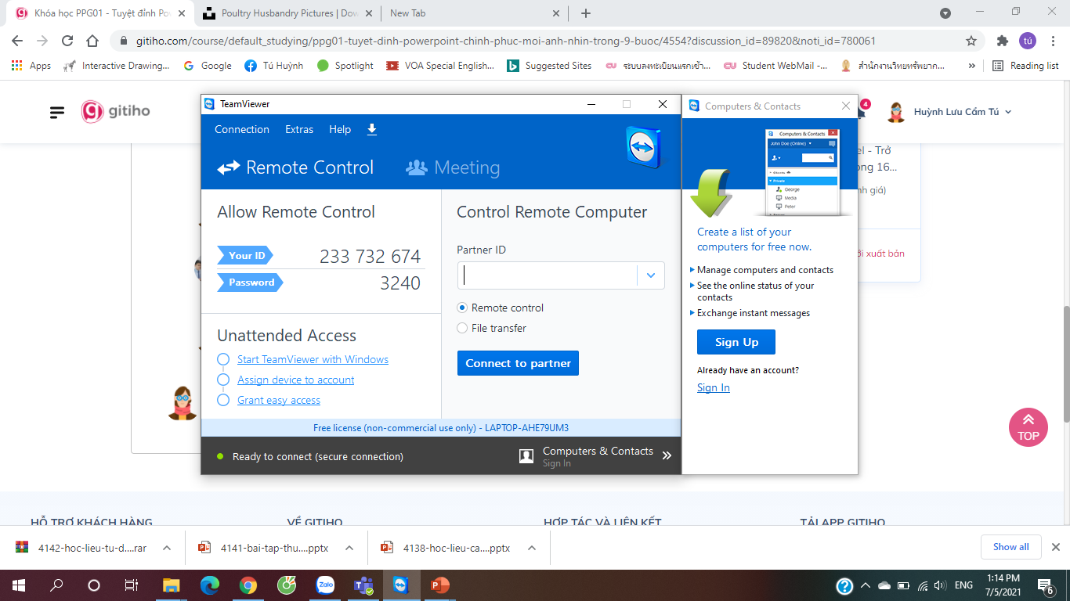
Task: Open Start TeamViewer with Windows link
Action: pyautogui.click(x=313, y=359)
